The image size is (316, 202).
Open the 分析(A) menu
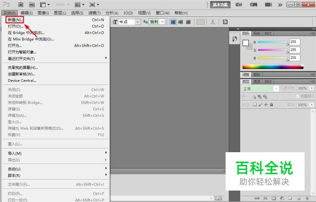(x=112, y=13)
